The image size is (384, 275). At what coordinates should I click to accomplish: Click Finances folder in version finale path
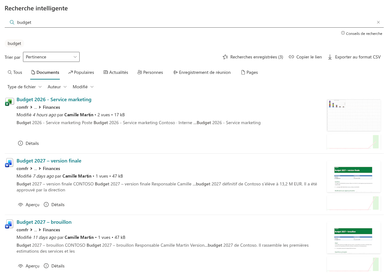click(x=51, y=169)
